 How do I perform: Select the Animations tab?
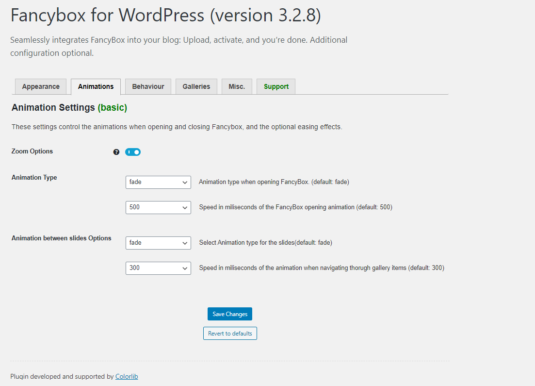96,86
